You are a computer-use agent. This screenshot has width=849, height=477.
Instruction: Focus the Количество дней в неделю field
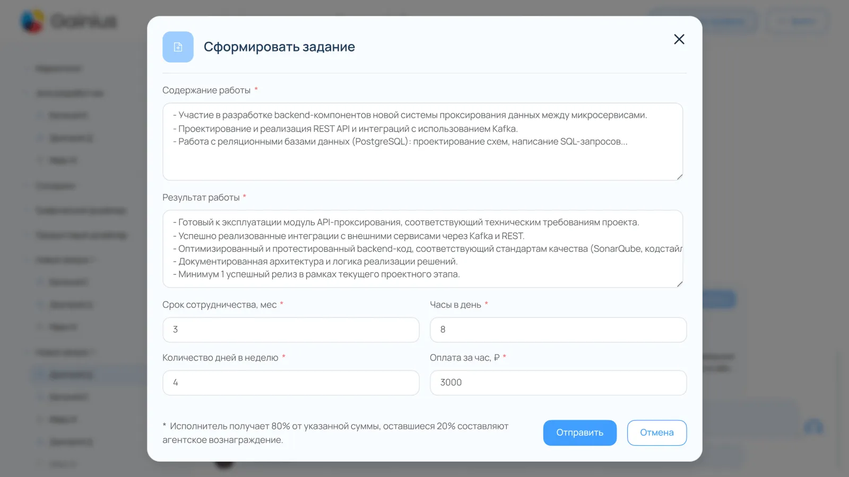tap(291, 383)
